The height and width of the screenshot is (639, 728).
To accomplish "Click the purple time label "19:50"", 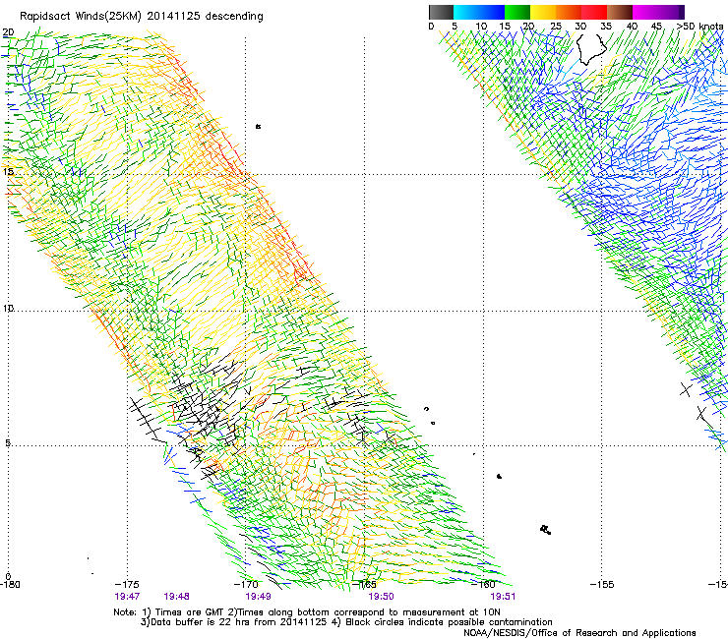I will [x=381, y=597].
